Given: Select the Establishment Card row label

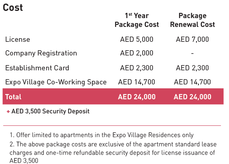Looking at the screenshot, I should click(x=37, y=68).
